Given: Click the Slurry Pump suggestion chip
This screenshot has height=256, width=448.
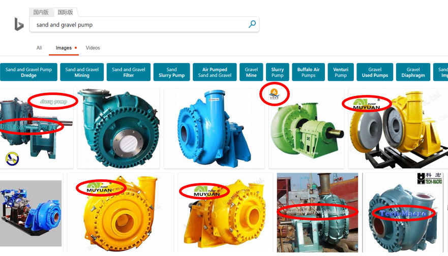Looking at the screenshot, I should 278,72.
